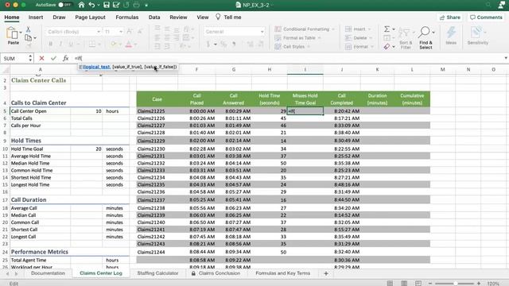This screenshot has height=286, width=509.
Task: Open the Undo history dropdown arrow
Action: coord(99,6)
